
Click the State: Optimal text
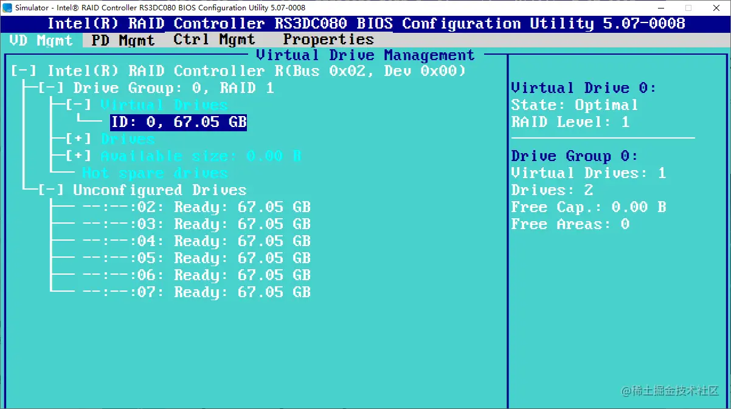pos(574,105)
